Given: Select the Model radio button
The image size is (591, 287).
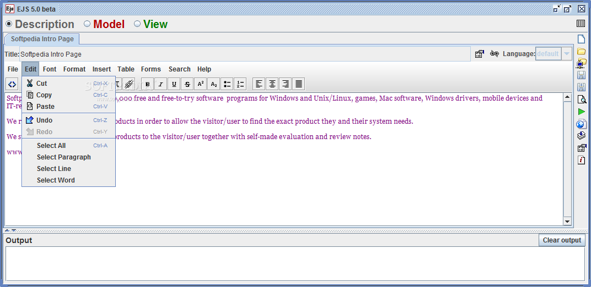Looking at the screenshot, I should (87, 24).
